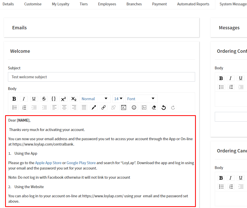The height and width of the screenshot is (208, 247).
Task: Click the indent icon in Welcome toolbar
Action: [34, 108]
